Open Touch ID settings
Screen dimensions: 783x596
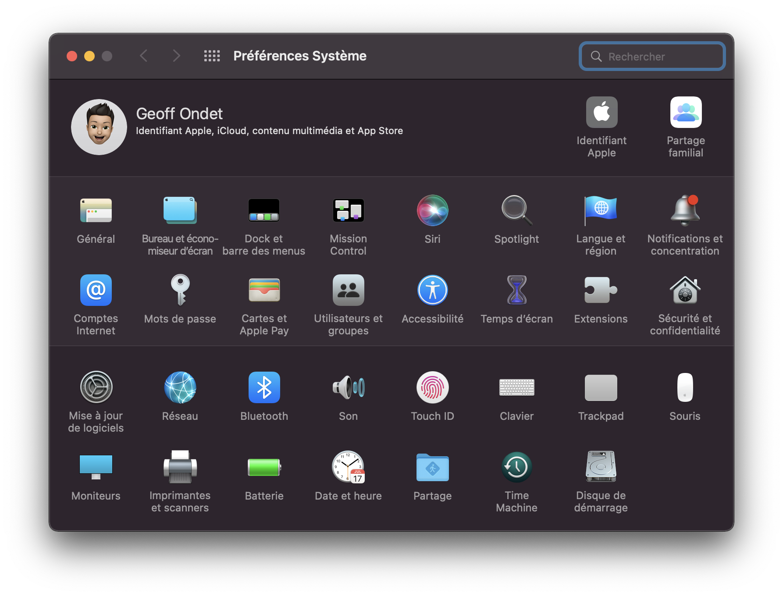coord(433,387)
